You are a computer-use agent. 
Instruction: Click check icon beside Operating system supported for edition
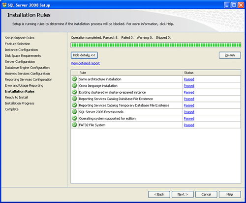[x=74, y=118]
